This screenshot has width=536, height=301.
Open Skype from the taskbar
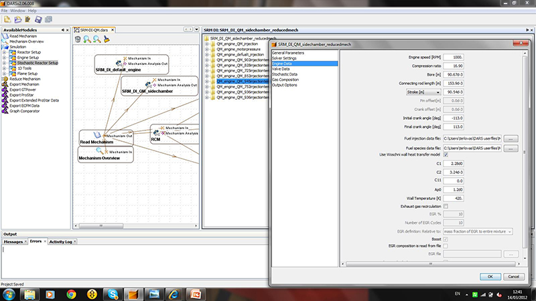(x=111, y=294)
